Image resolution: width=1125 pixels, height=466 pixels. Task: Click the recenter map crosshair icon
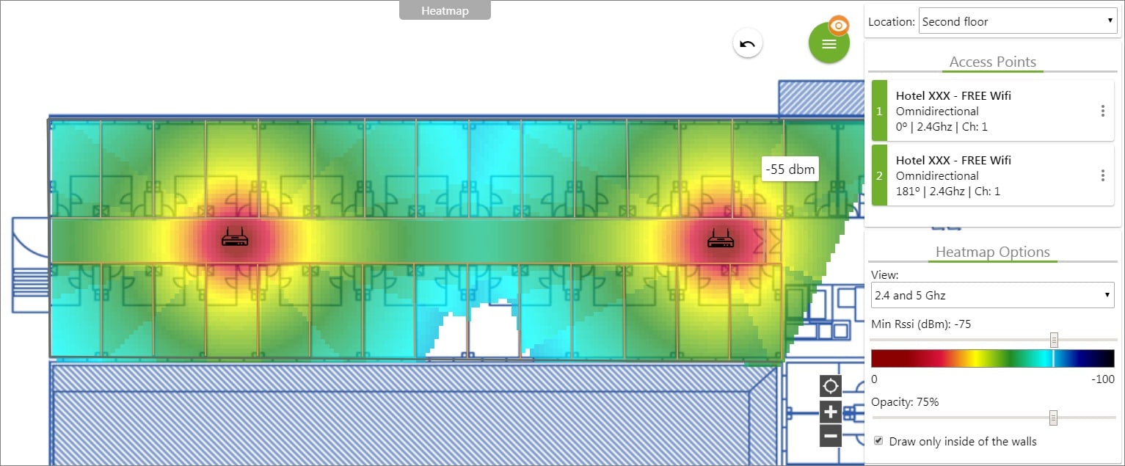click(x=831, y=385)
